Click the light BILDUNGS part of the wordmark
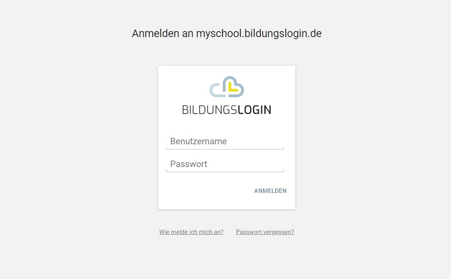The width and height of the screenshot is (451, 279). pos(210,110)
